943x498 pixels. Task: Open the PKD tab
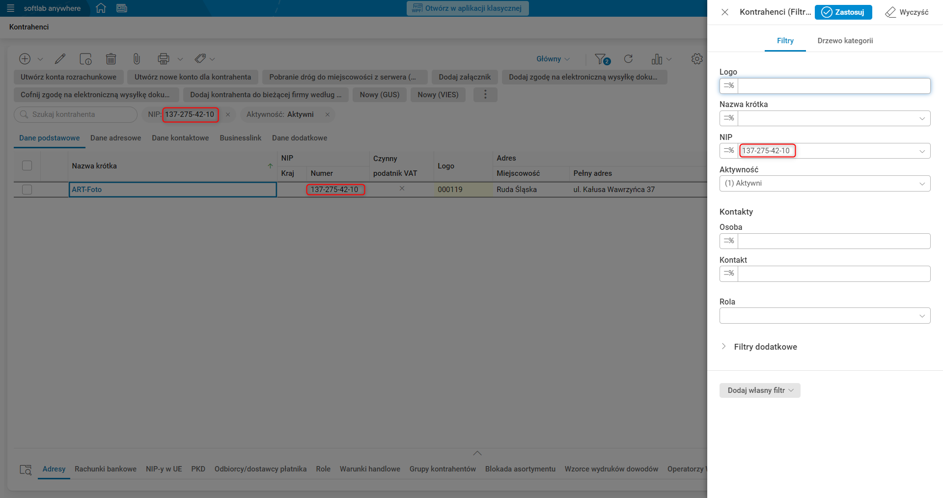pyautogui.click(x=198, y=469)
